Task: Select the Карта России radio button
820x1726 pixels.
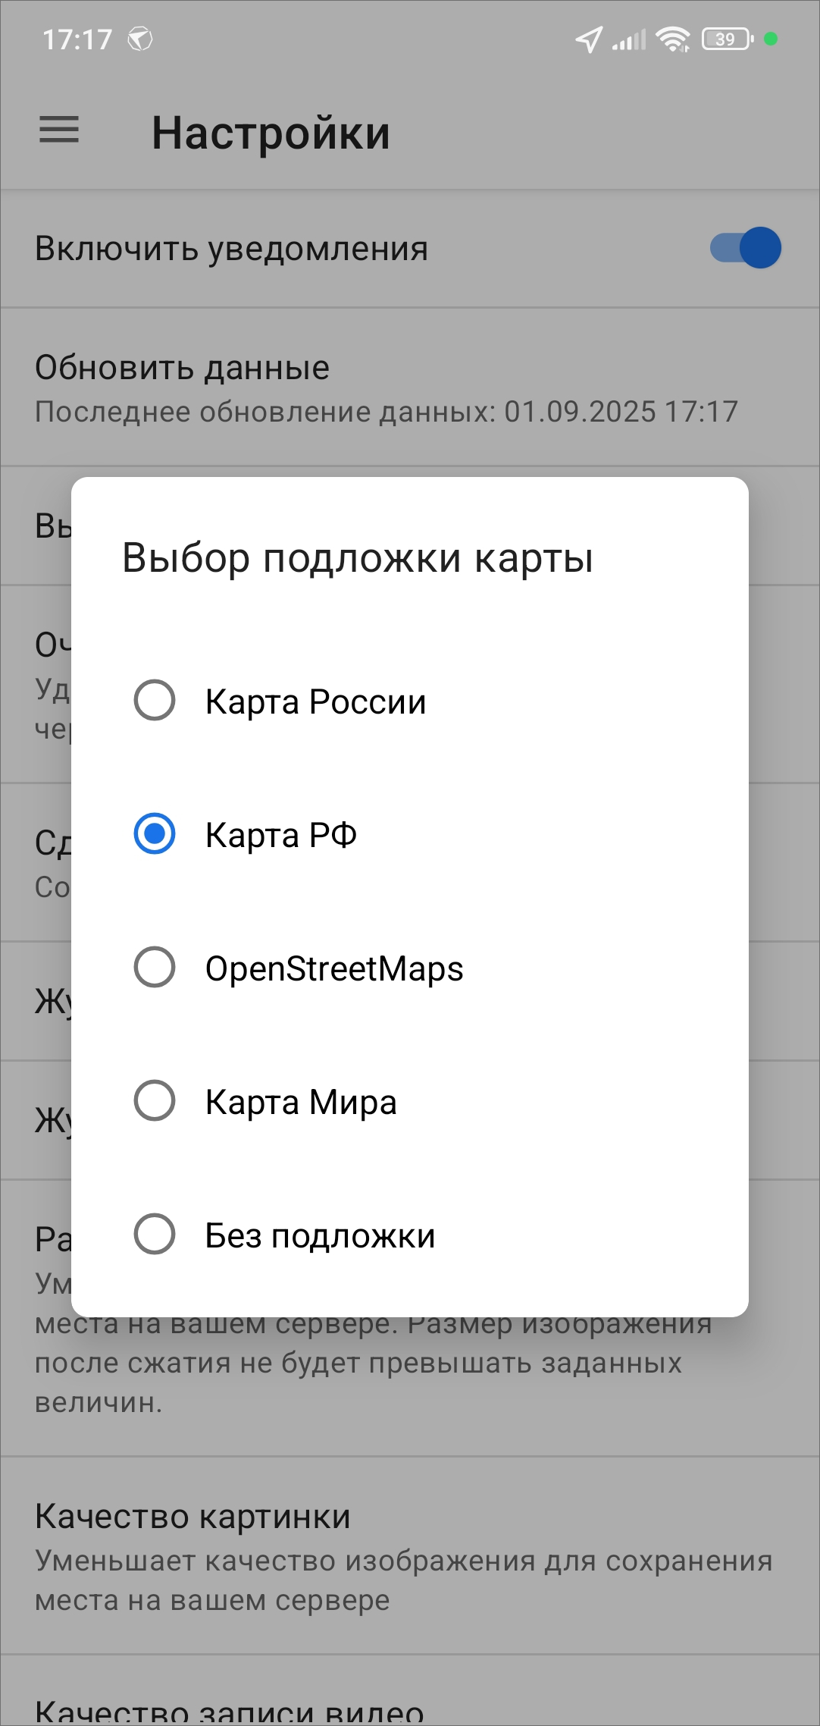Action: pos(155,700)
